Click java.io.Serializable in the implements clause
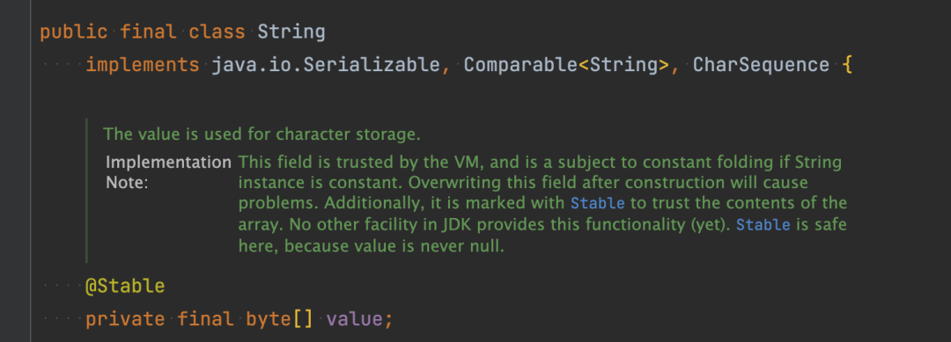This screenshot has height=342, width=951. (x=327, y=65)
